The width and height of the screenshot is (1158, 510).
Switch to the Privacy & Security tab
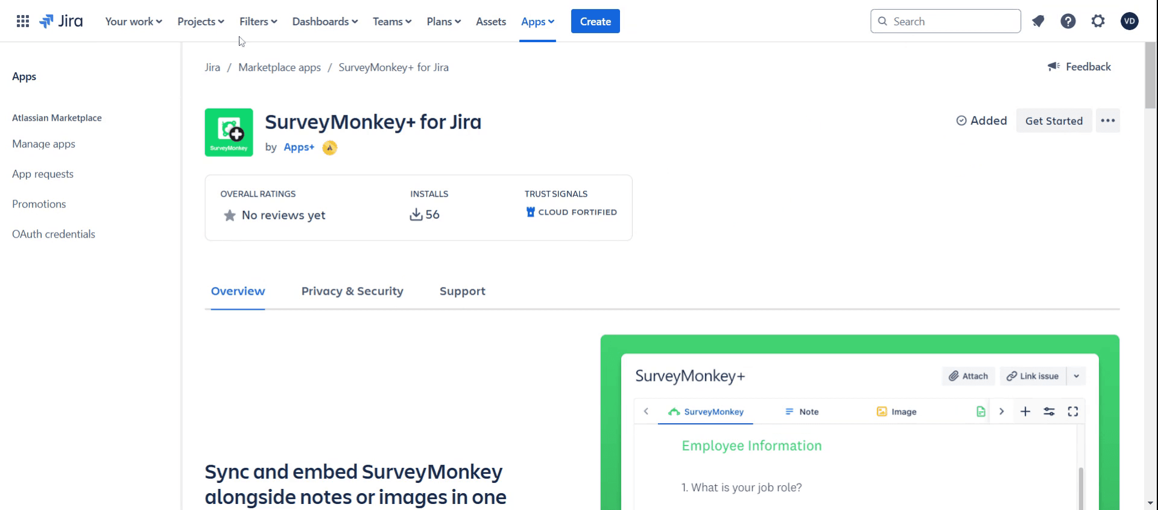coord(352,291)
